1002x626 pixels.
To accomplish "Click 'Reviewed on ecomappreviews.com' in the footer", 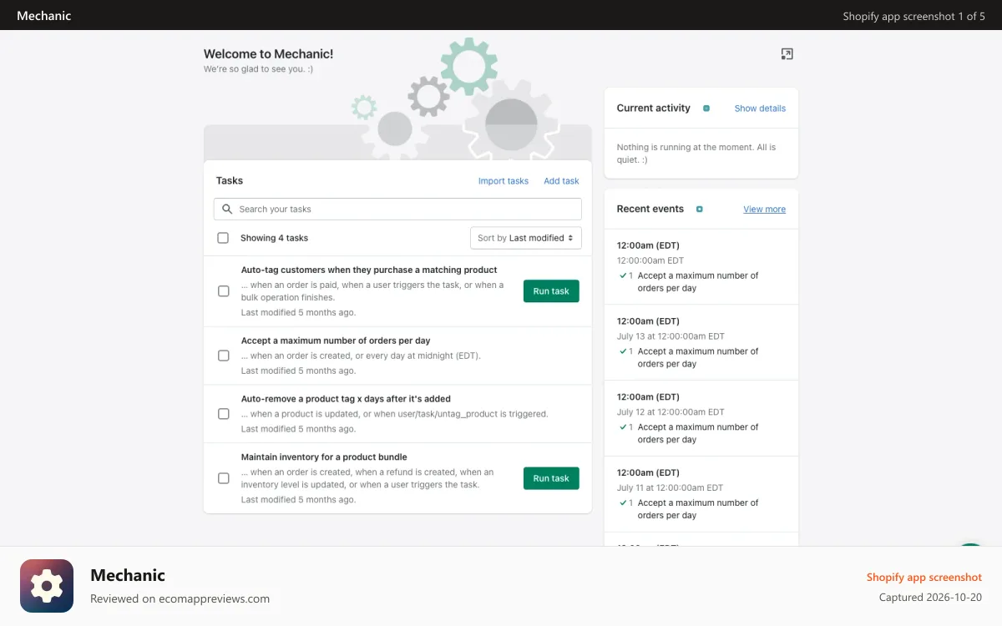I will coord(180,598).
